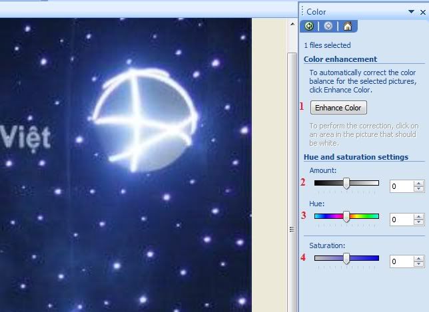Close the Color task pane

[423, 12]
